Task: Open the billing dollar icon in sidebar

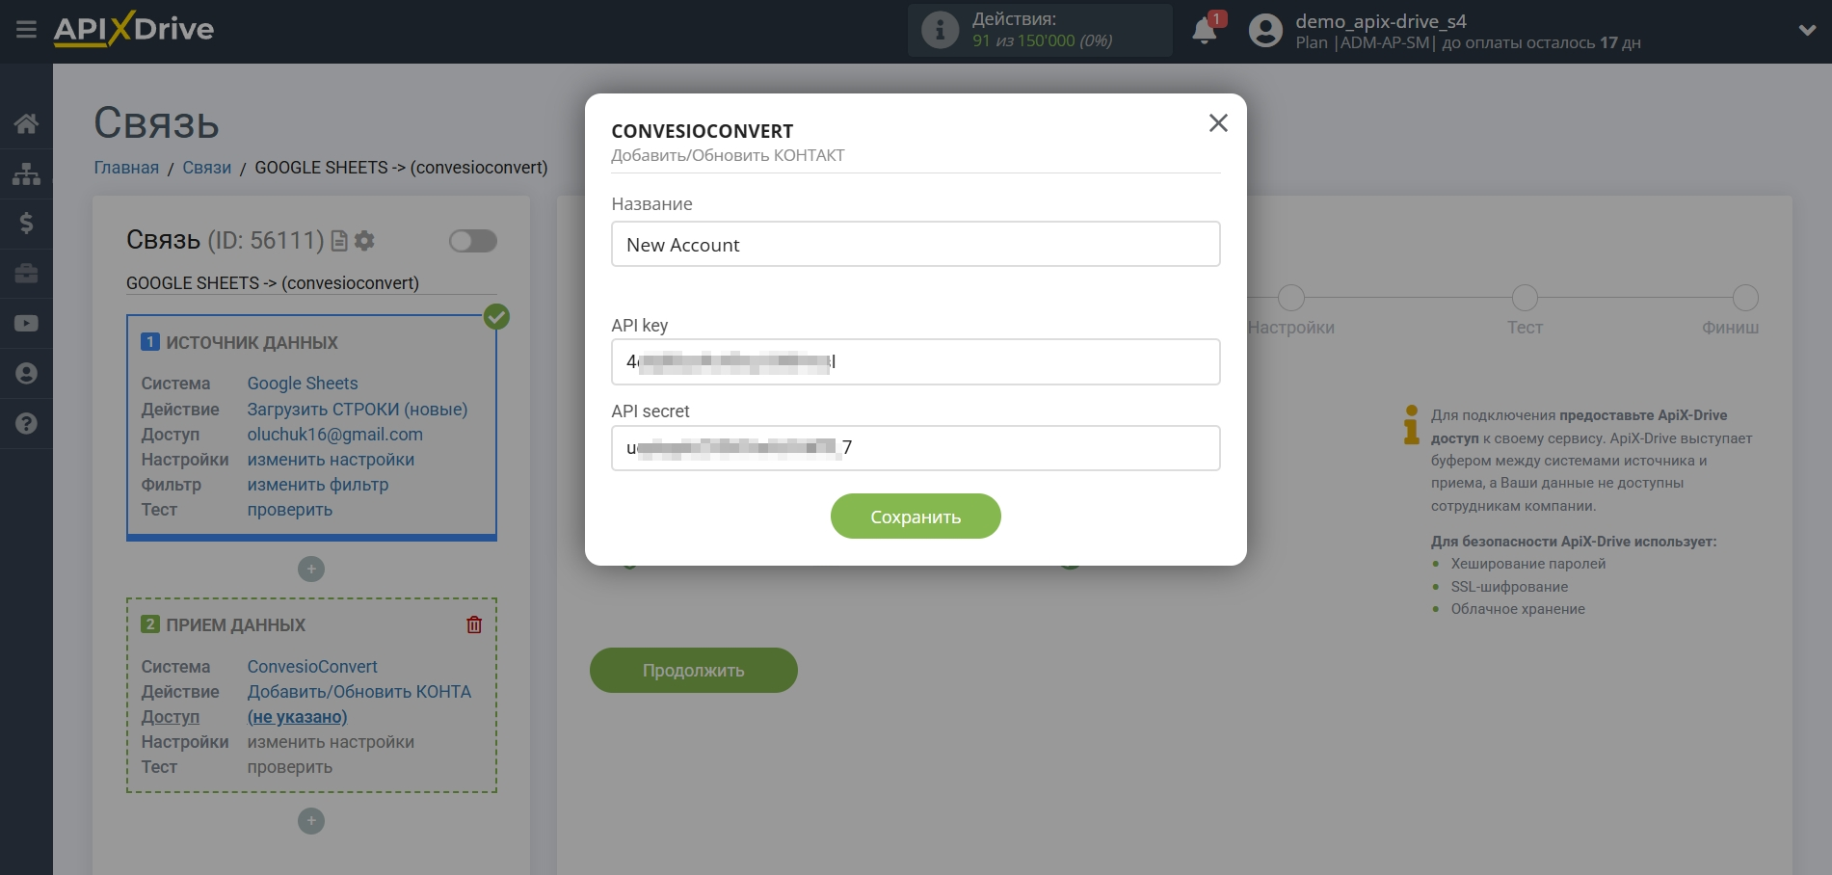Action: 26,224
